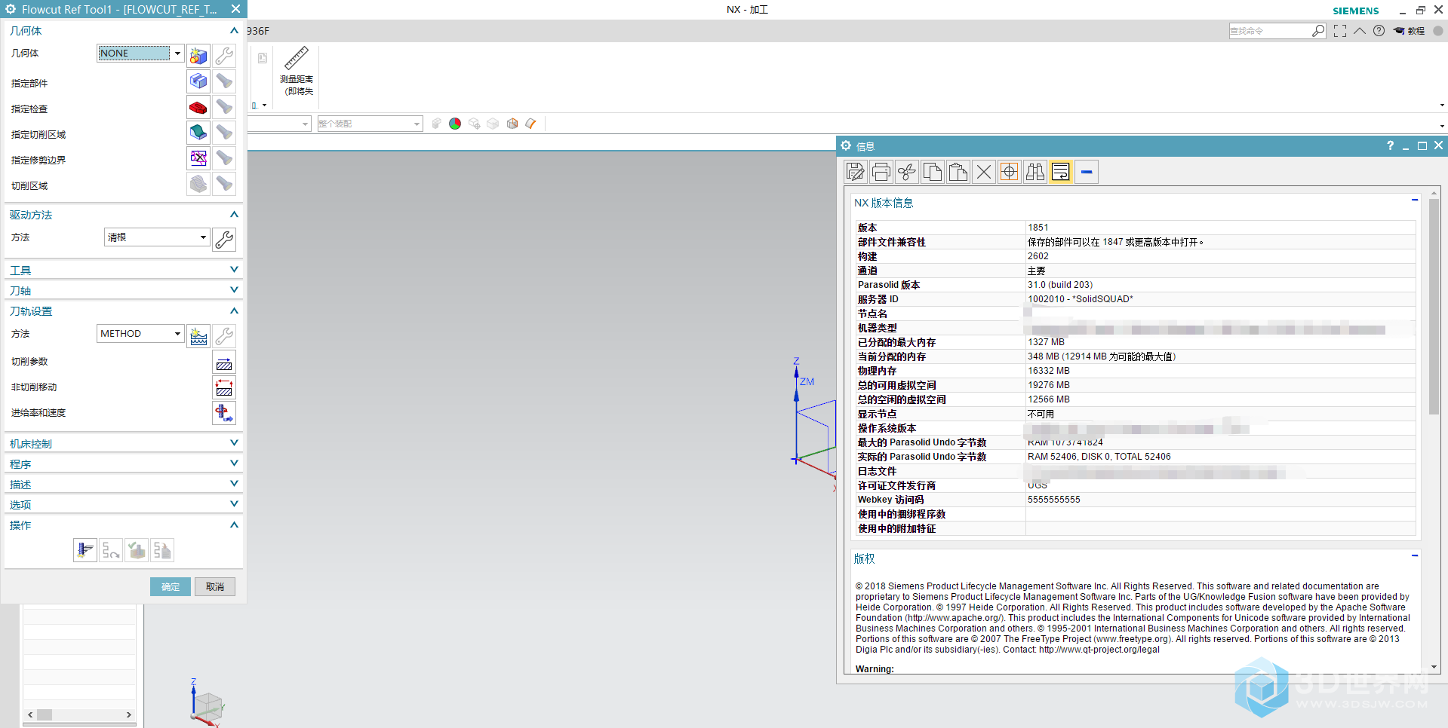Select the 服务器 ID value 1002010 - *SolidSQUAD*
This screenshot has height=728, width=1448.
pyautogui.click(x=1081, y=299)
